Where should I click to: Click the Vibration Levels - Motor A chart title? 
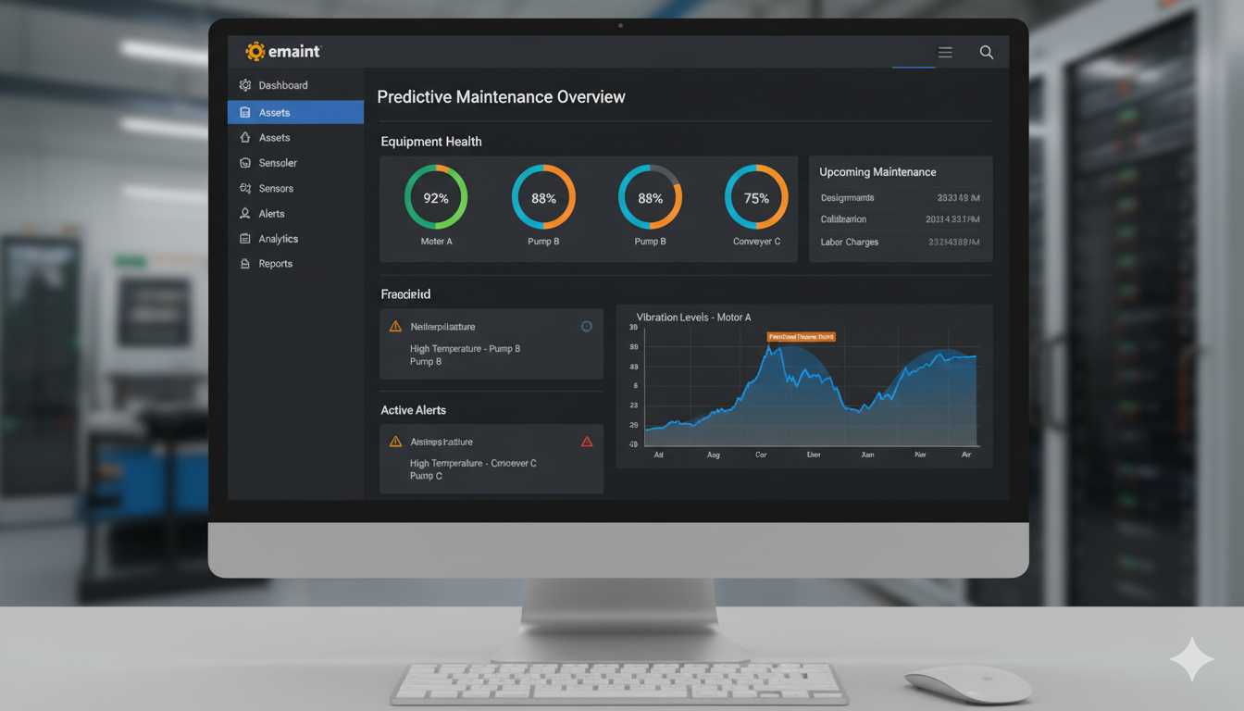(693, 318)
